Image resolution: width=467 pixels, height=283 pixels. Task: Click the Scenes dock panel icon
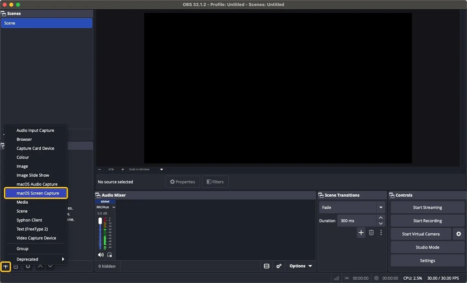tap(3, 14)
